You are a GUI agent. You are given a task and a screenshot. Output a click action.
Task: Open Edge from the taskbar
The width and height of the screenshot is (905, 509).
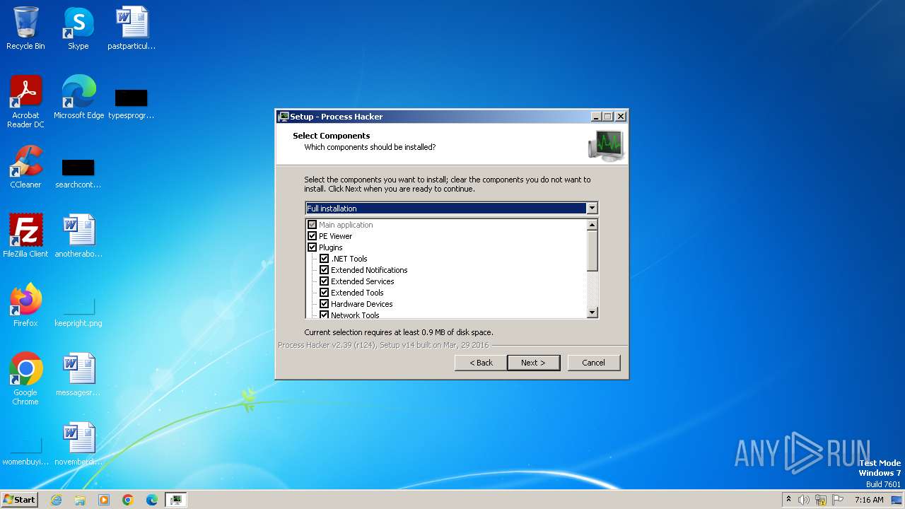click(x=152, y=500)
